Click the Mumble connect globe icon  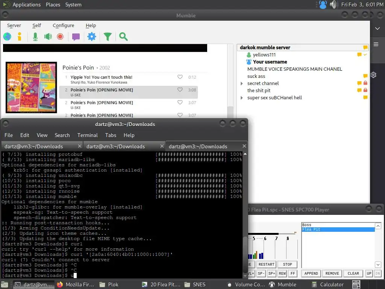click(7, 37)
